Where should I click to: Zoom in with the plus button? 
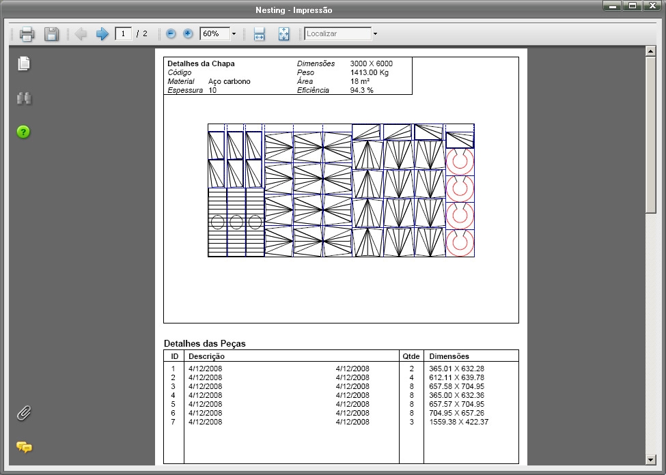click(x=188, y=33)
